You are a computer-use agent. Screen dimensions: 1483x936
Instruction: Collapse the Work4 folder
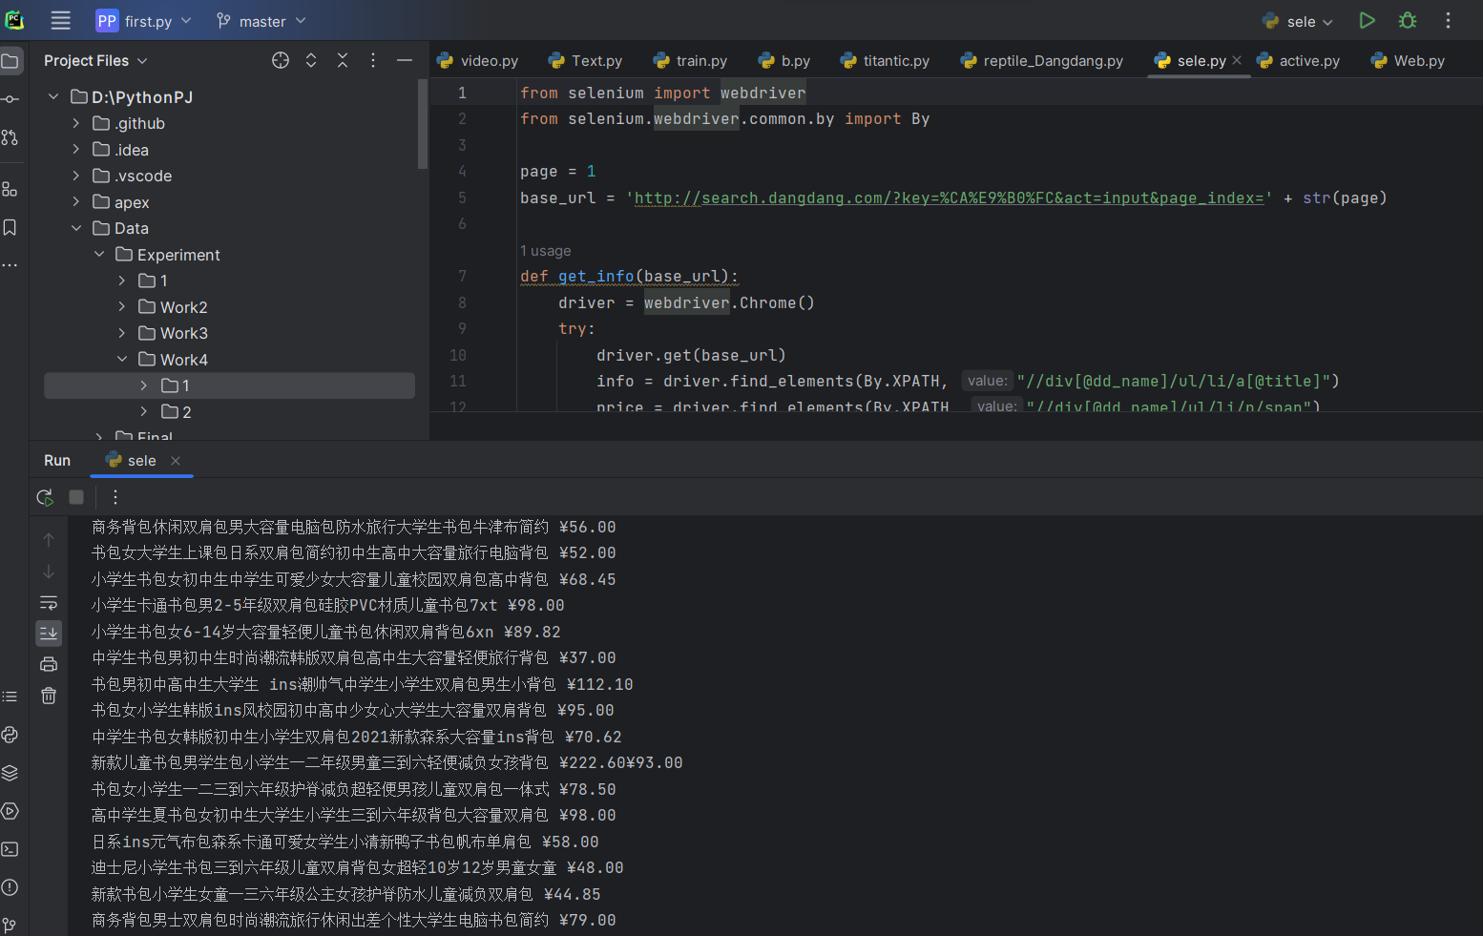122,360
